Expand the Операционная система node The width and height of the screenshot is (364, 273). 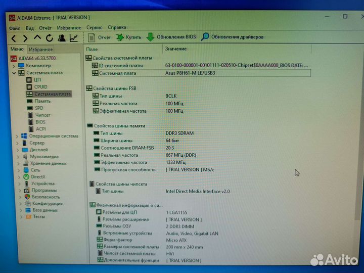(17, 136)
